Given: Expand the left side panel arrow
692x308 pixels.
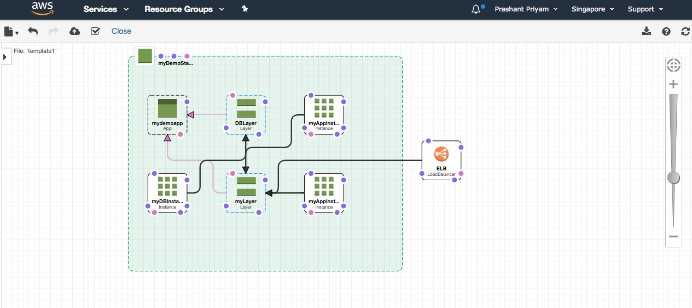Looking at the screenshot, I should 5,57.
